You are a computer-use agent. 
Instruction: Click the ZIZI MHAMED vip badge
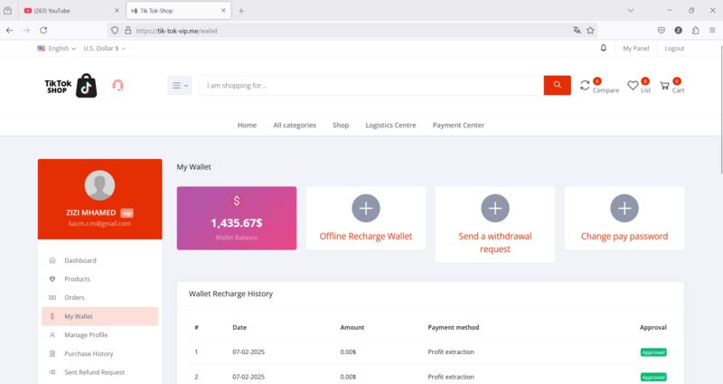(127, 213)
